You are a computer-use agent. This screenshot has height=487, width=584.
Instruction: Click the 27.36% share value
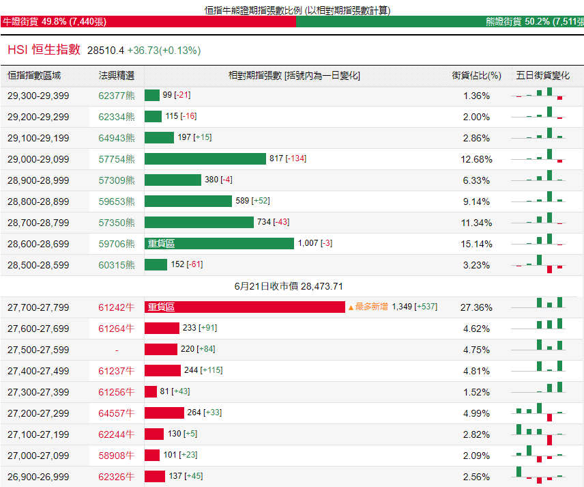click(476, 307)
